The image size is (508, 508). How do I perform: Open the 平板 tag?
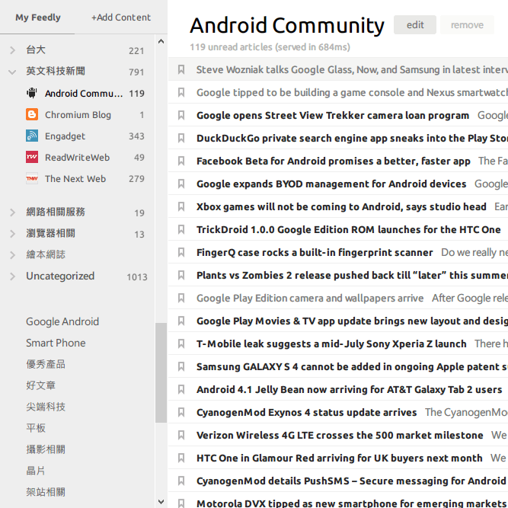[36, 428]
